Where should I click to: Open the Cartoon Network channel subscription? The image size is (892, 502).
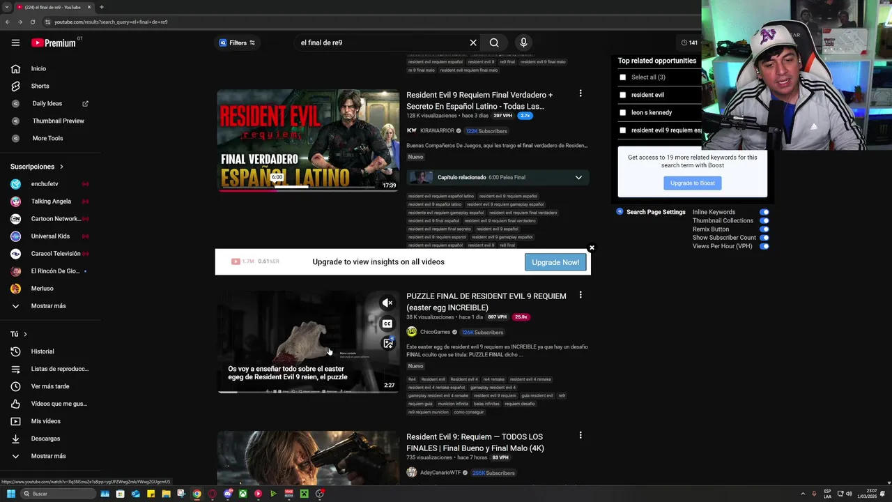55,219
